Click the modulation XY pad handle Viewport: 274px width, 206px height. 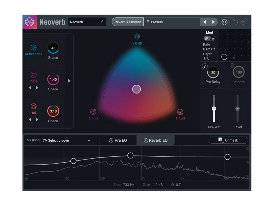click(x=224, y=57)
